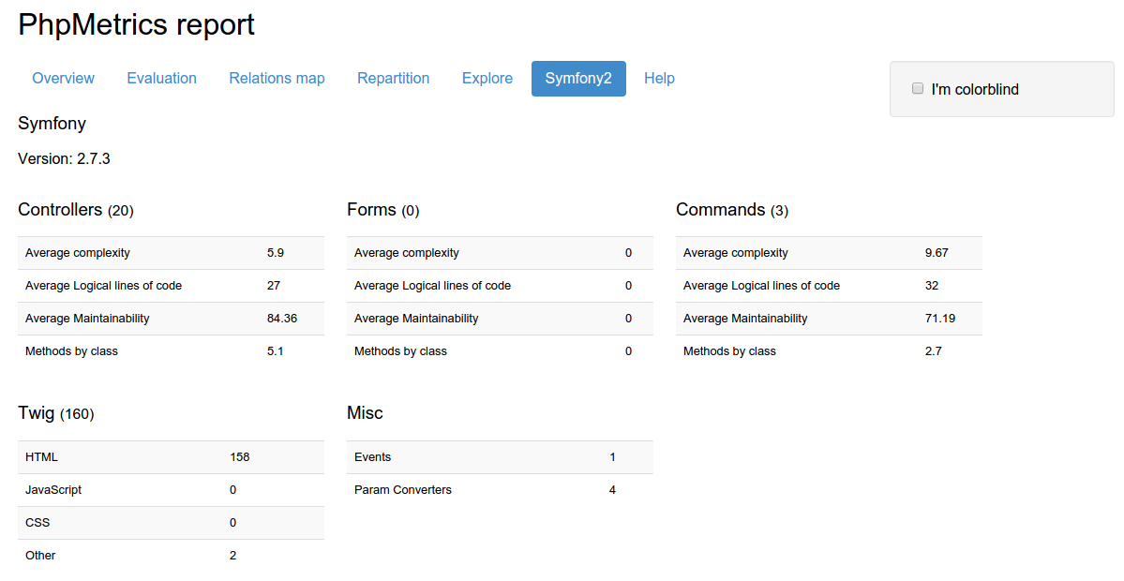Click Commands Average Maintainability label

pos(744,319)
